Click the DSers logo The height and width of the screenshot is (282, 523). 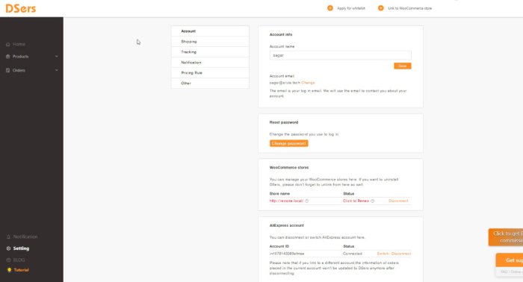pyautogui.click(x=21, y=8)
